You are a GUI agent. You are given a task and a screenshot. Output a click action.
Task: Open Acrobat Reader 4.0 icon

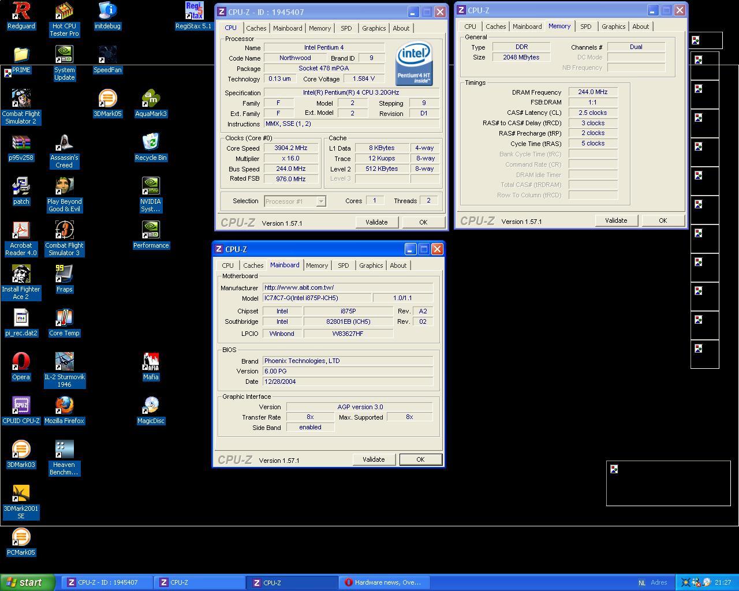(x=21, y=239)
